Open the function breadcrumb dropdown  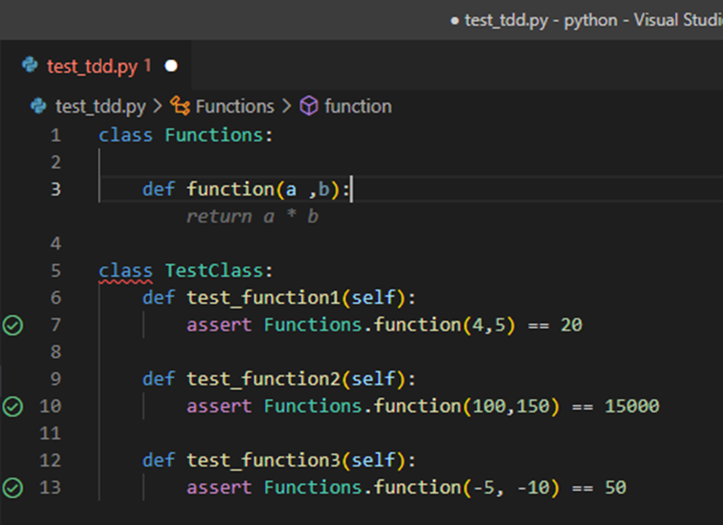[x=357, y=107]
